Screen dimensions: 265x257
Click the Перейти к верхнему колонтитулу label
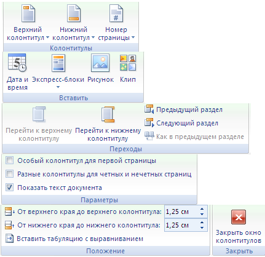click(x=39, y=135)
